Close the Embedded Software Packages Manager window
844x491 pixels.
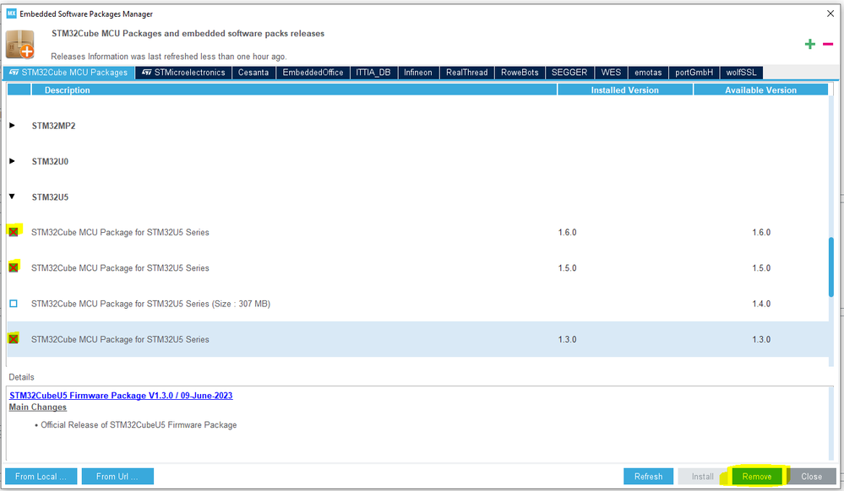(830, 13)
